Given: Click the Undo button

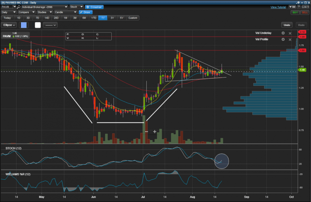Looking at the screenshot, I should tap(287, 25).
